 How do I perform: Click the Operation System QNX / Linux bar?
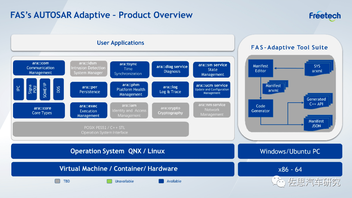coord(123,151)
